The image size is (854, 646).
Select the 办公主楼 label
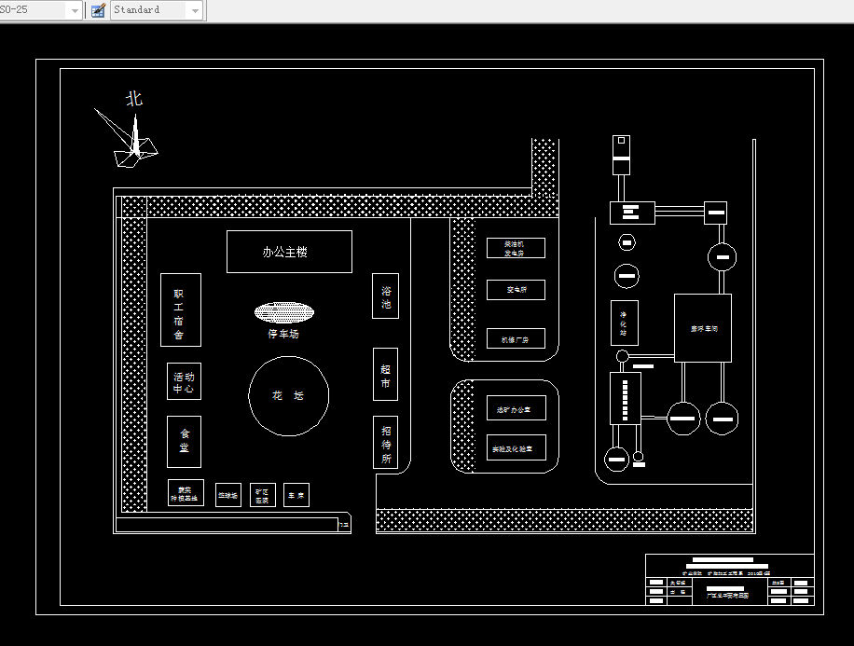(285, 253)
